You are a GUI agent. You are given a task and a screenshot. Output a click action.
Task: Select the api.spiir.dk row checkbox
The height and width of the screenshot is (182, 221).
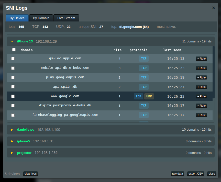click(13, 87)
